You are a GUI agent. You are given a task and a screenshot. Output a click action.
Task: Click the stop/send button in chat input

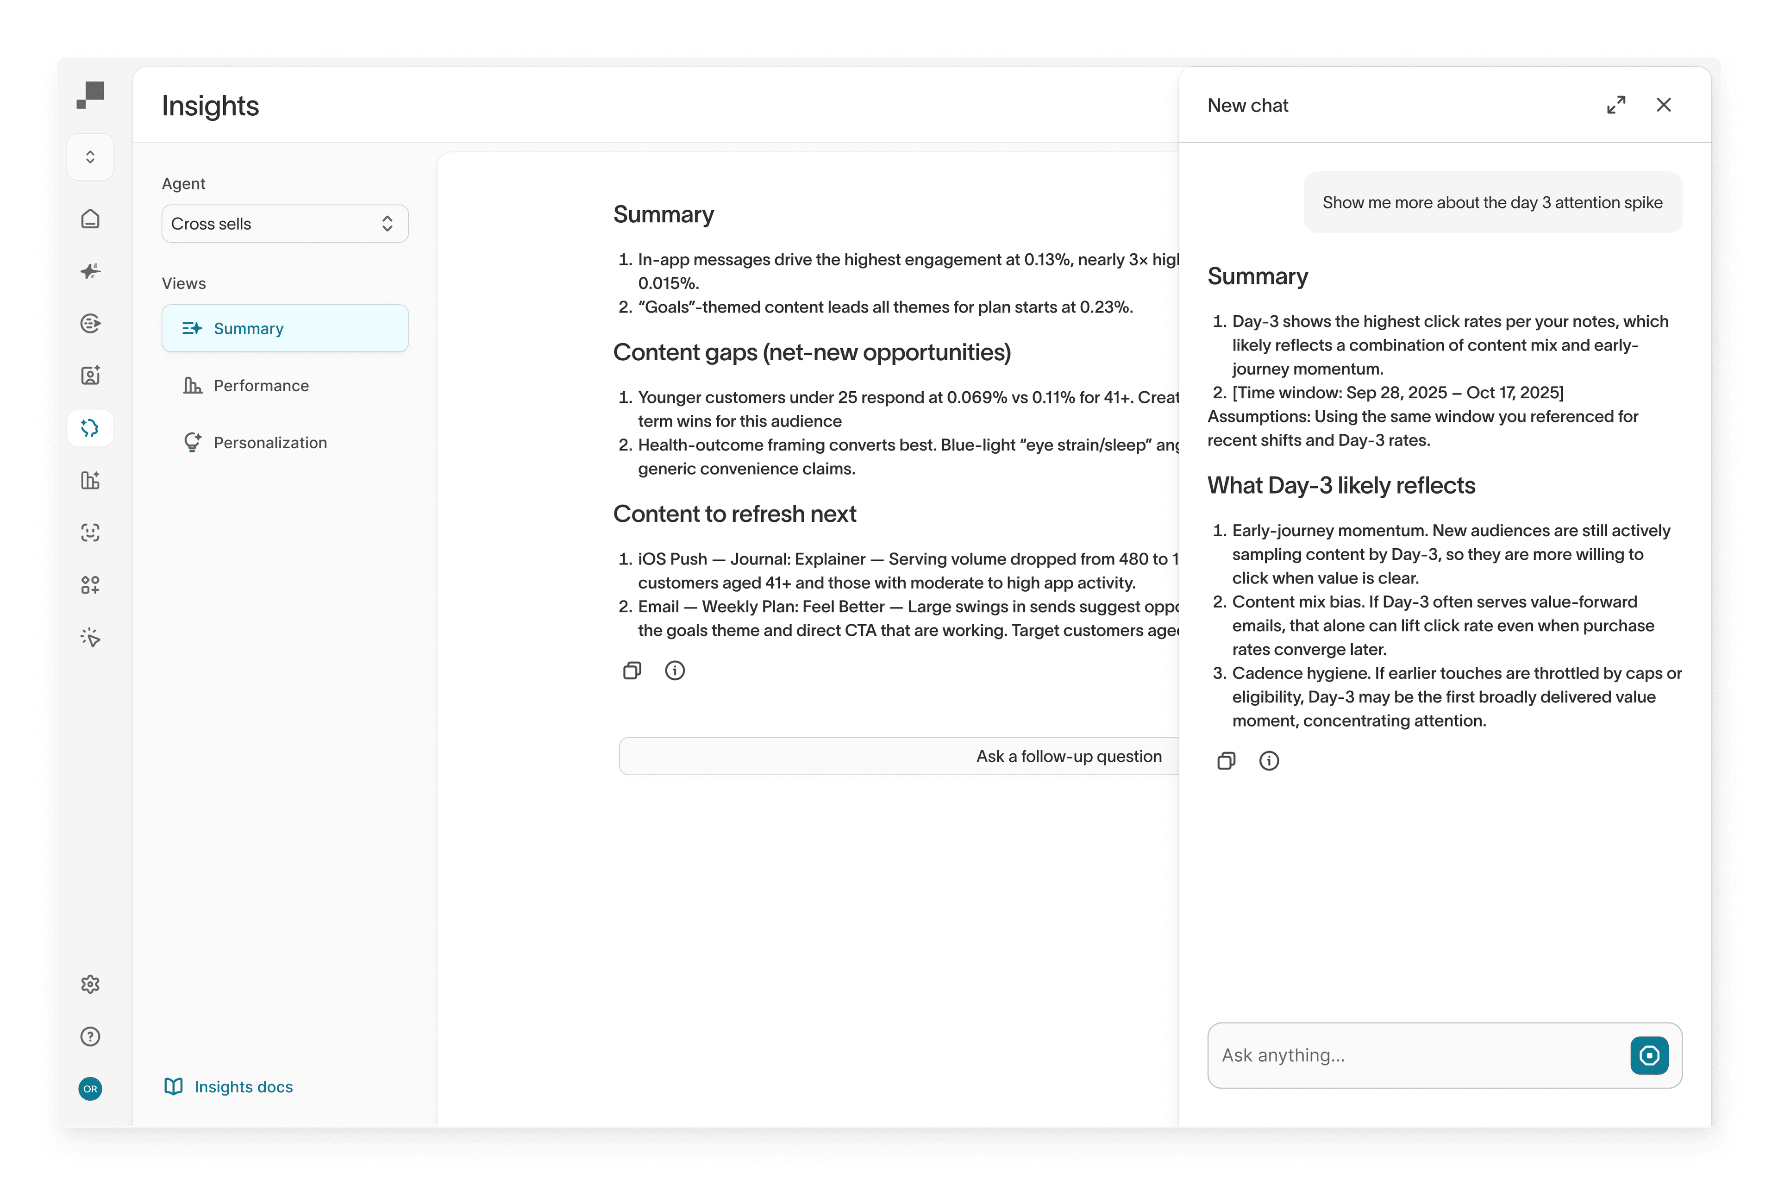click(1649, 1055)
